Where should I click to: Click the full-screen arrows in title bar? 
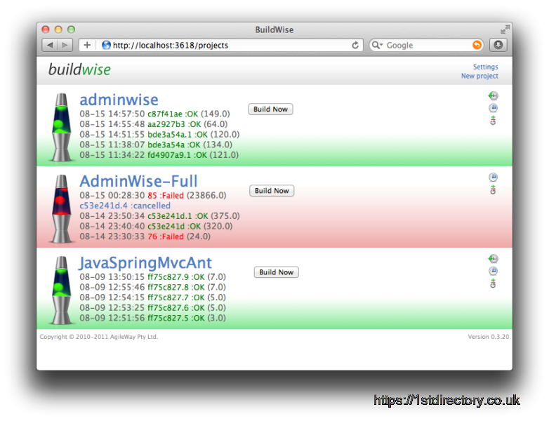(505, 29)
